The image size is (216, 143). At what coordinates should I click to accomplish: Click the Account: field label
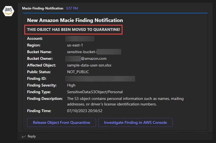pyautogui.click(x=35, y=38)
